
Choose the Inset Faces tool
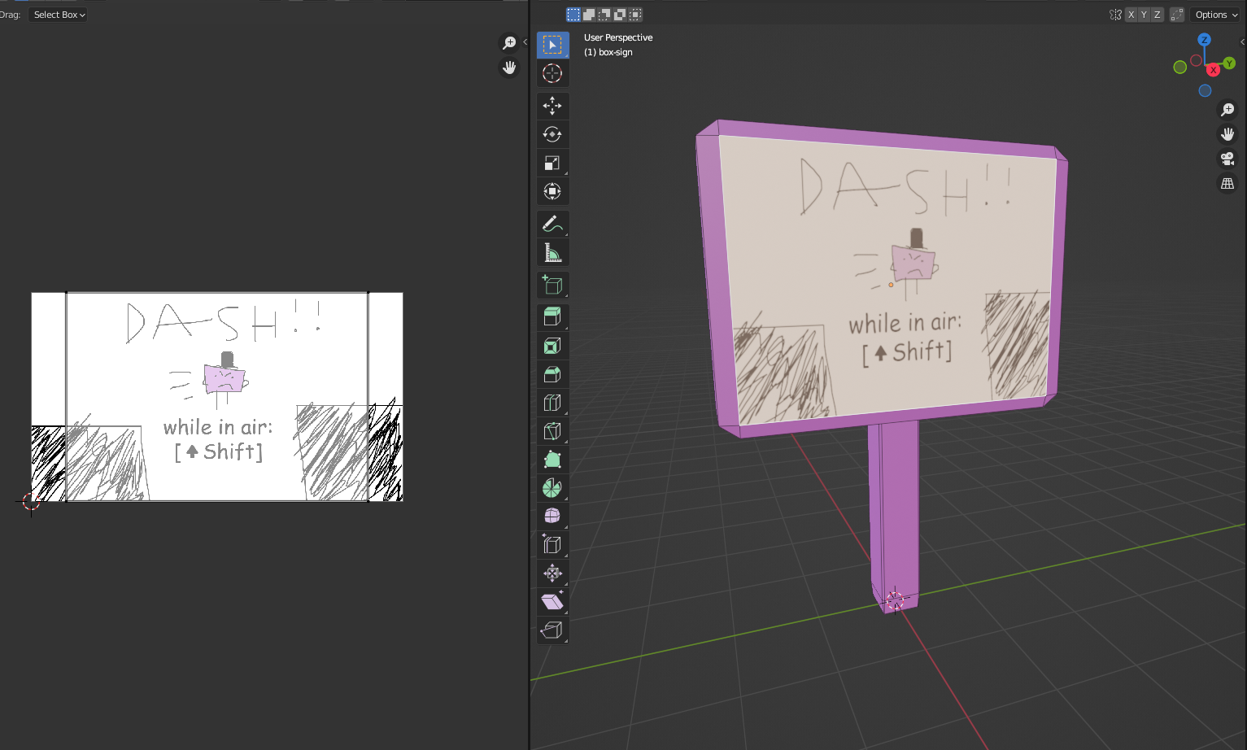[552, 346]
